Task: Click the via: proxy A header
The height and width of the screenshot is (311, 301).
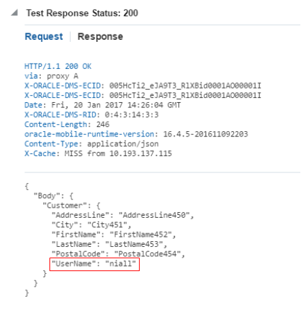Action: tap(52, 76)
